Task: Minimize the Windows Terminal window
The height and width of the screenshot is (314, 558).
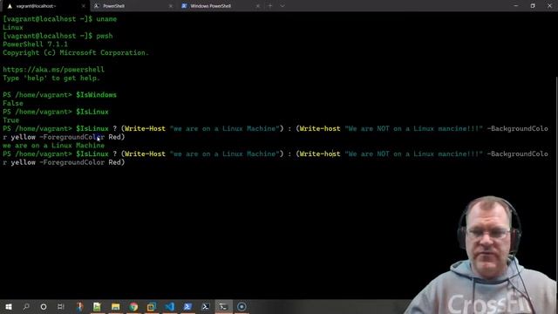Action: coord(516,6)
